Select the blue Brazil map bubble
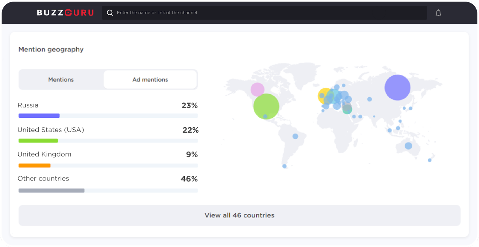The height and width of the screenshot is (247, 479). pos(295,137)
